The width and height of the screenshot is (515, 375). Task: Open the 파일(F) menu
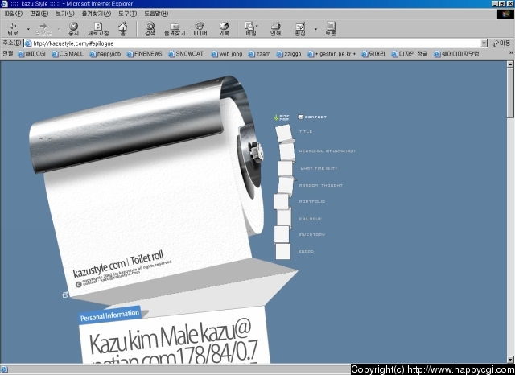tap(13, 14)
